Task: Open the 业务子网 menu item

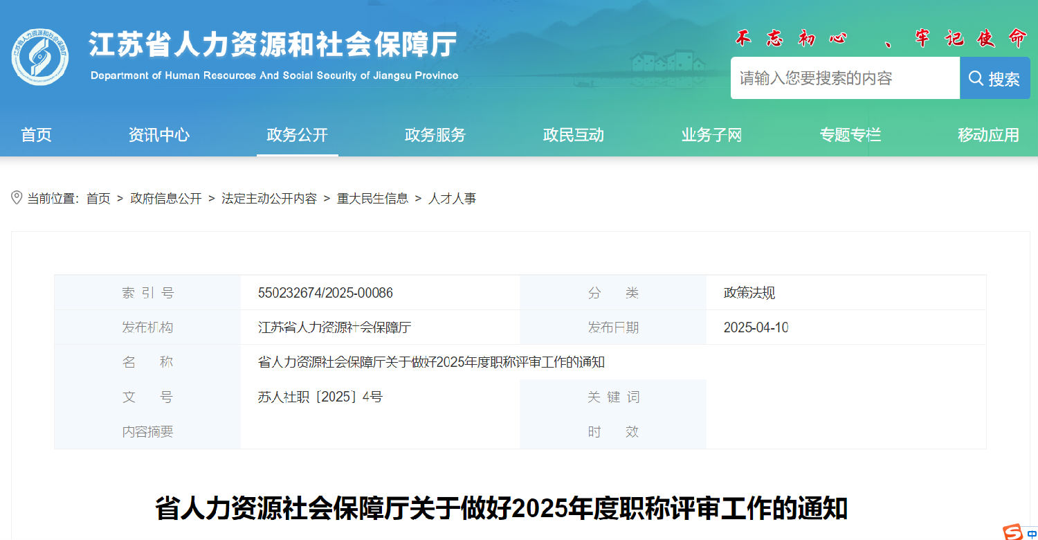Action: pyautogui.click(x=711, y=135)
